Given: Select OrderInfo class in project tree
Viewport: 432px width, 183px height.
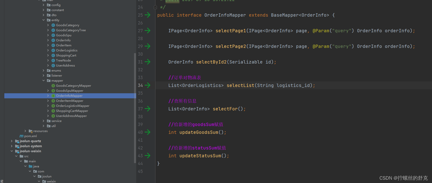Looking at the screenshot, I should (63, 40).
